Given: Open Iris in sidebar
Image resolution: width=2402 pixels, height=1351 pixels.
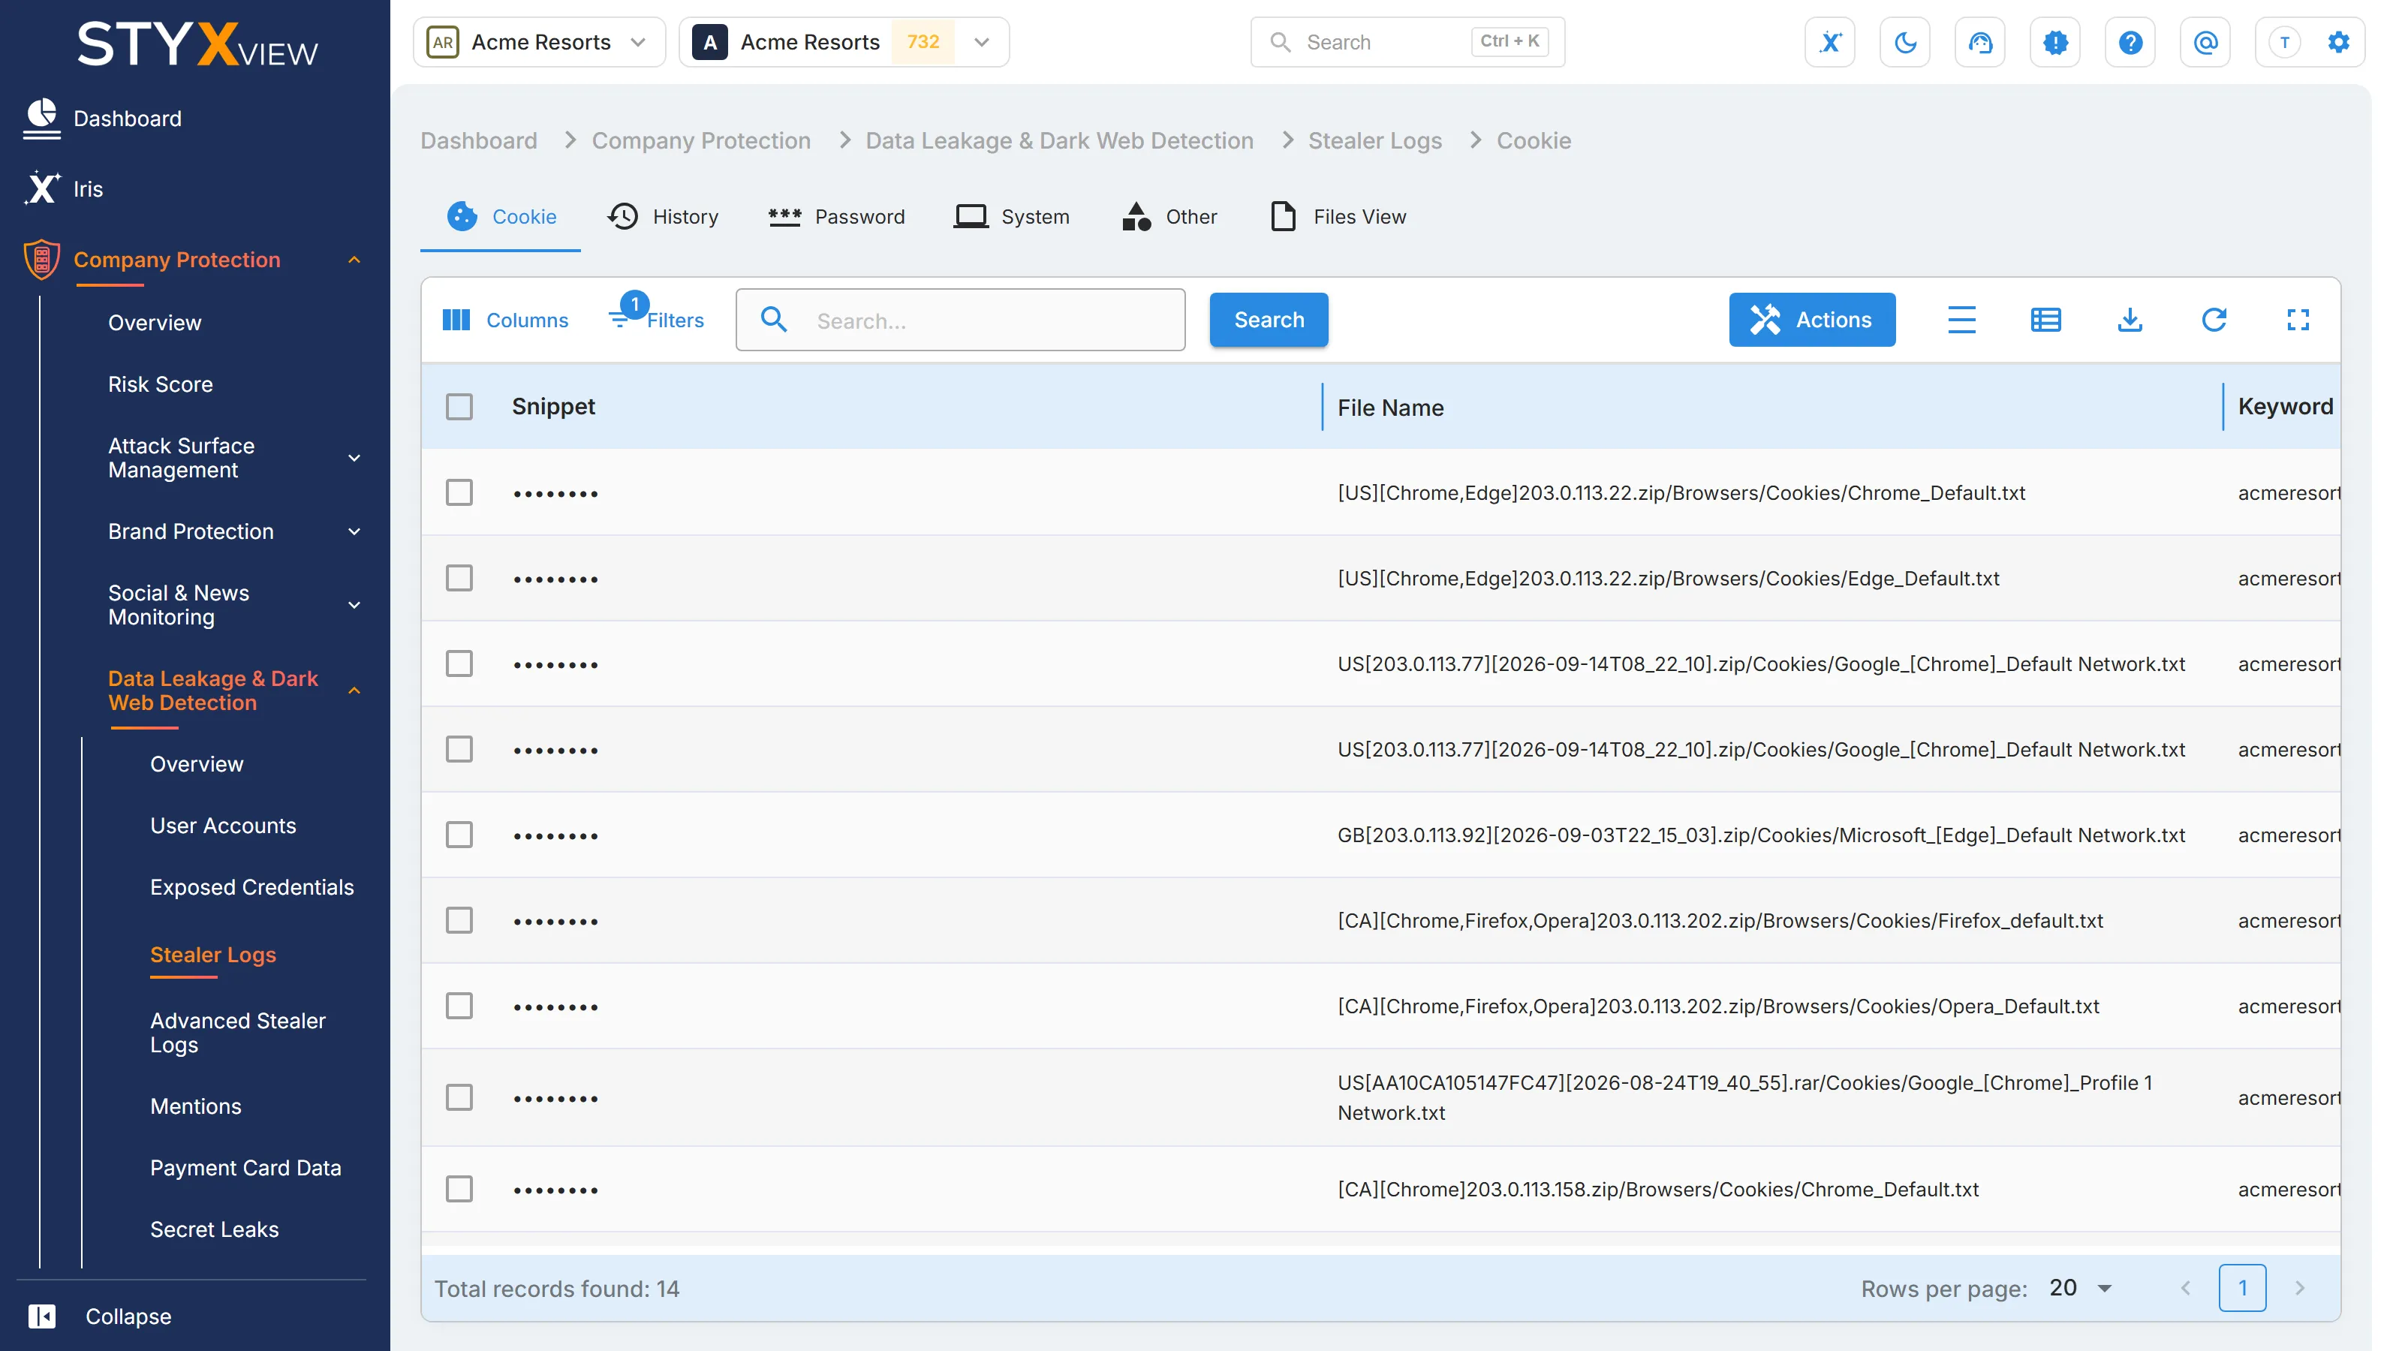Looking at the screenshot, I should tap(63, 188).
